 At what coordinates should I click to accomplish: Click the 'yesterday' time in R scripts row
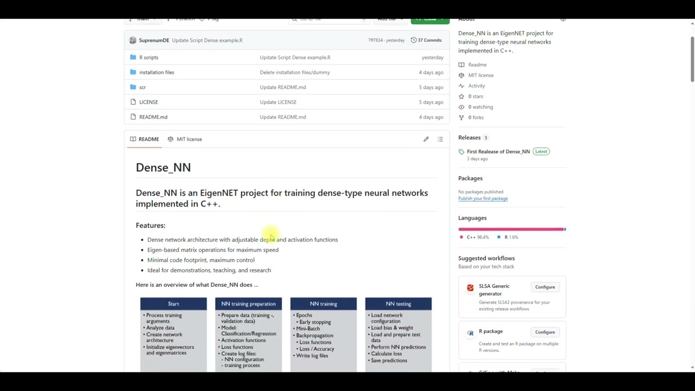pyautogui.click(x=433, y=58)
